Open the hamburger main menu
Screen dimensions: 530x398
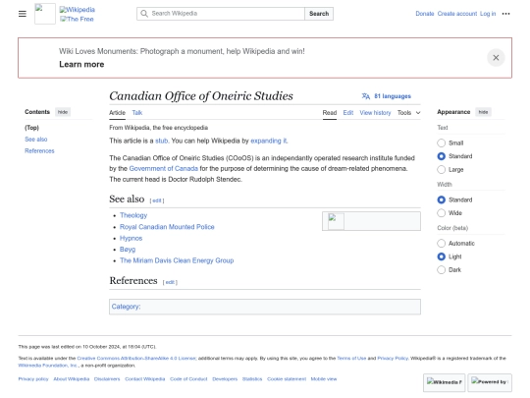pyautogui.click(x=23, y=14)
